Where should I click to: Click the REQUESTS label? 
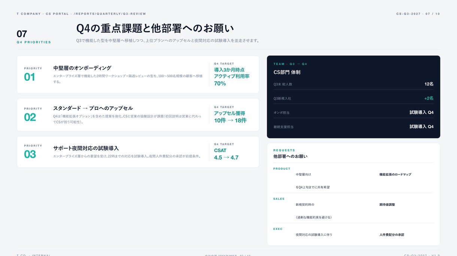[284, 150]
